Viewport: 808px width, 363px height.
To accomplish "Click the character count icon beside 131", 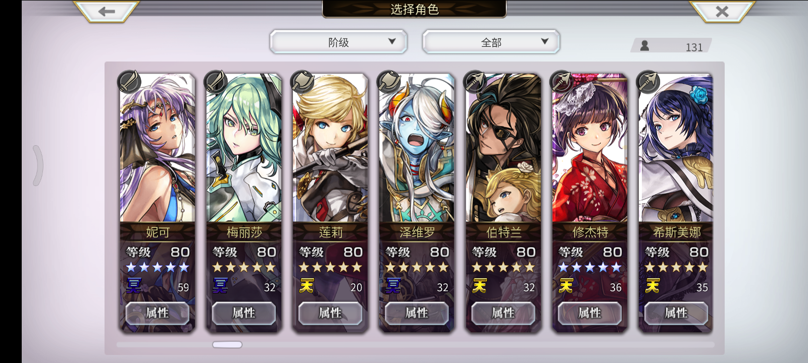I will click(x=644, y=46).
